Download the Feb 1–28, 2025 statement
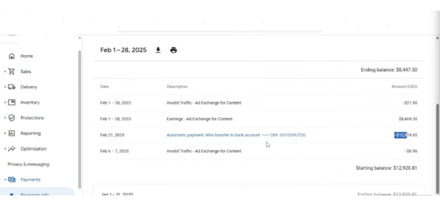Screen dimensions: 440x206 pos(158,50)
